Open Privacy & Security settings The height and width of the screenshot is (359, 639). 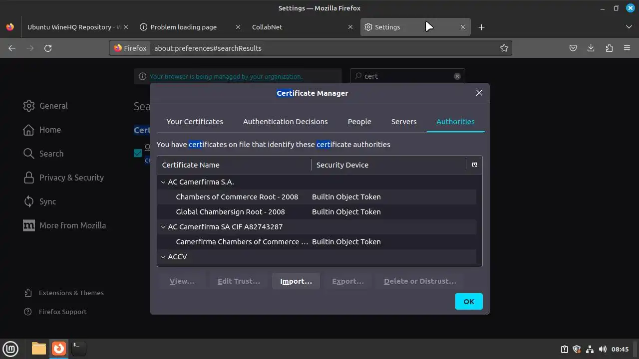63,178
